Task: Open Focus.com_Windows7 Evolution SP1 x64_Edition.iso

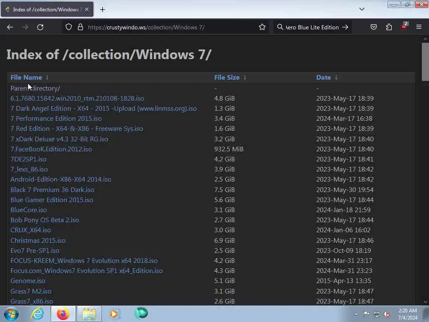Action: click(x=86, y=271)
